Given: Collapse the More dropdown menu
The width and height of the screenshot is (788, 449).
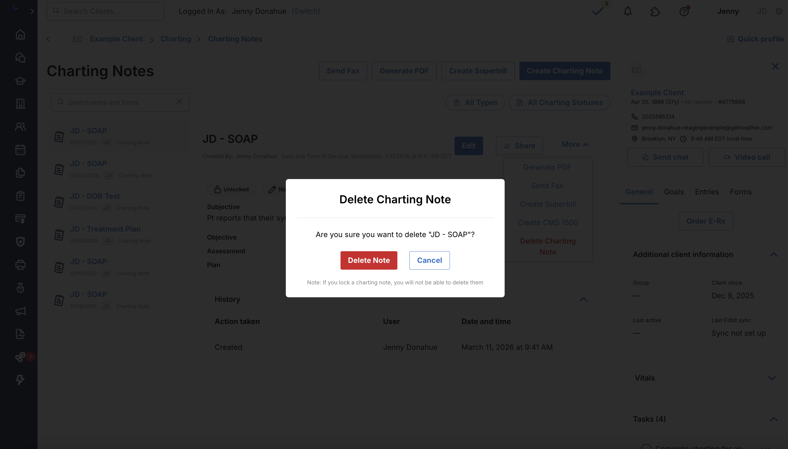Looking at the screenshot, I should click(575, 144).
